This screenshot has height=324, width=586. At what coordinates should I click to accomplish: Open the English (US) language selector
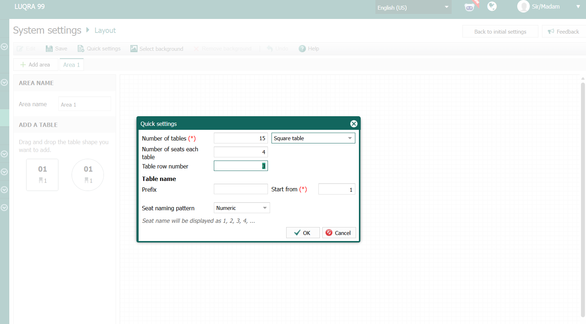pos(413,8)
